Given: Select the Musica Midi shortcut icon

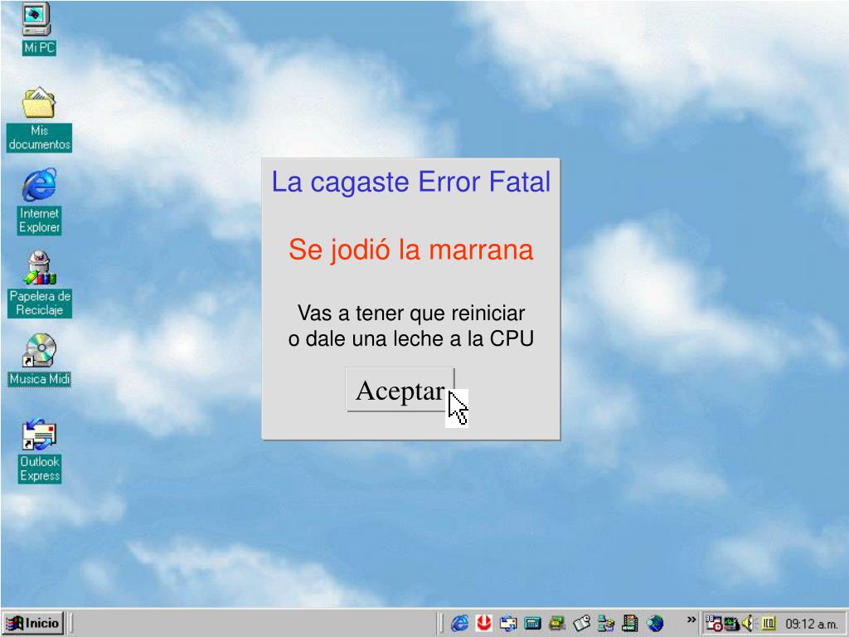Looking at the screenshot, I should pos(40,360).
